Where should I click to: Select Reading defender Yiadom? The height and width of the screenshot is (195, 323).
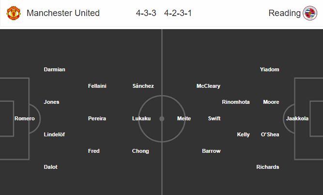(x=269, y=69)
